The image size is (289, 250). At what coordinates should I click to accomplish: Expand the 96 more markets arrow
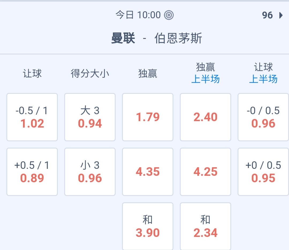point(281,15)
